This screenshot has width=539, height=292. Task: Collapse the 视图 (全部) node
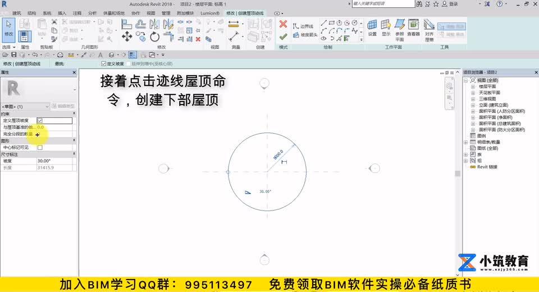[466, 80]
